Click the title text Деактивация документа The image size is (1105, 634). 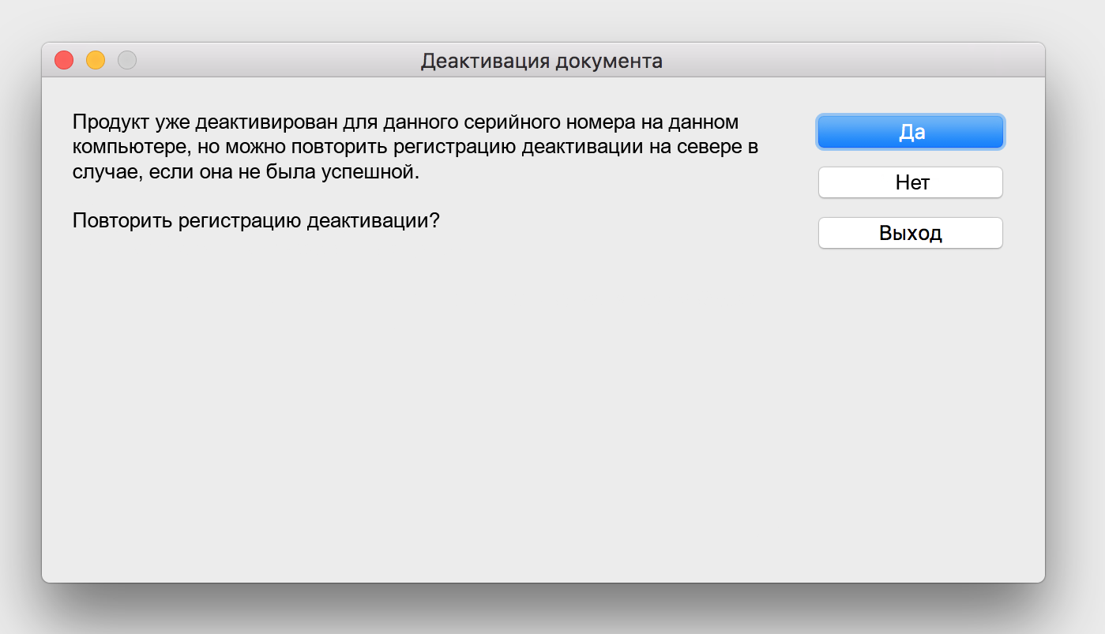[542, 61]
